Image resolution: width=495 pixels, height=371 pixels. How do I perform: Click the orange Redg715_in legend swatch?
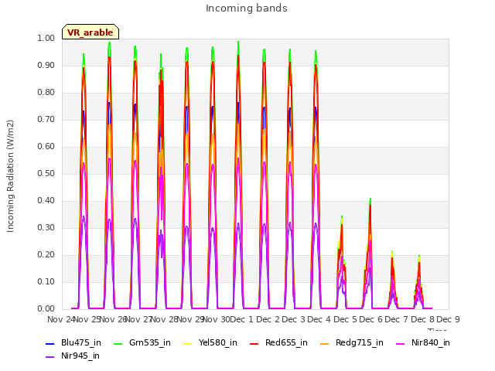[325, 343]
